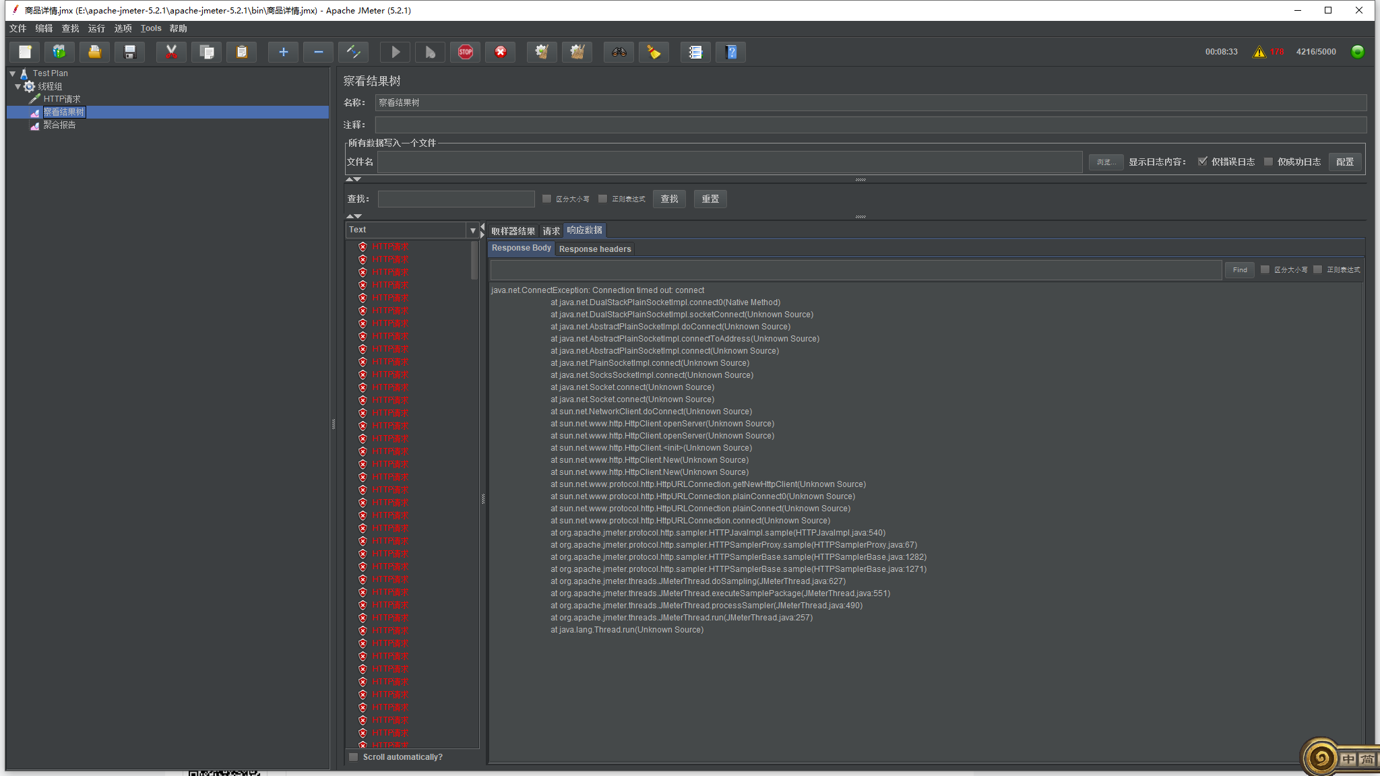Click the yellow warning triangle log icon

[1259, 52]
